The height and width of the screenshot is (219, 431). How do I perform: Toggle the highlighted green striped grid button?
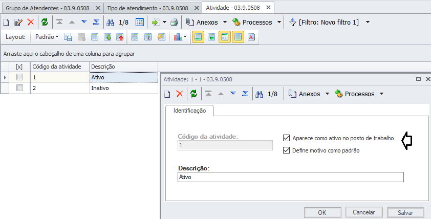(238, 37)
